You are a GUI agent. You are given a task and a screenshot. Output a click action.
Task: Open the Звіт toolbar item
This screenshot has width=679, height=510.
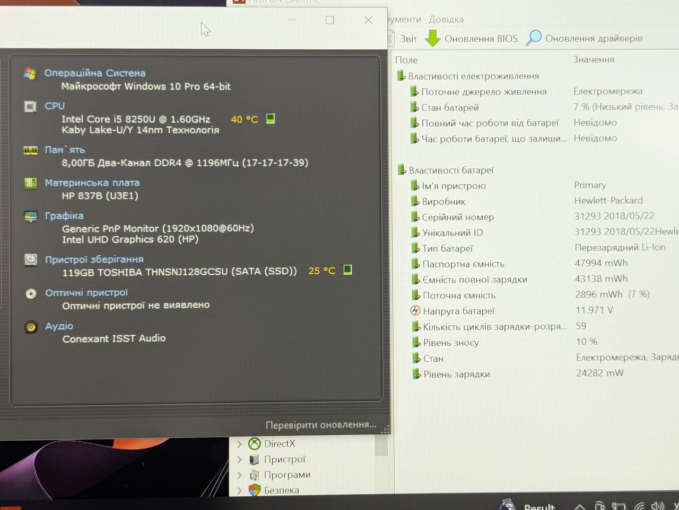pos(408,39)
